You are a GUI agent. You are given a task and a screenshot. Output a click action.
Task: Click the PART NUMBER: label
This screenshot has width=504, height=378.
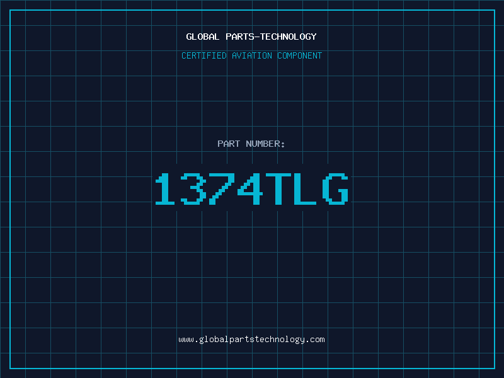point(251,144)
